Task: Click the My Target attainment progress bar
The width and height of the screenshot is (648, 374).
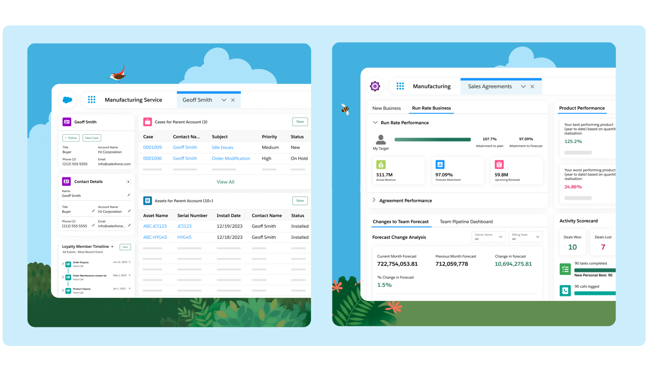Action: coord(432,139)
